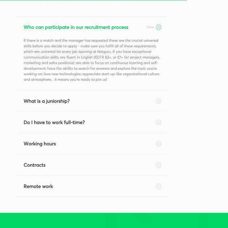Select the 'Who can participate in our recruitment process' heading
This screenshot has height=228, width=228.
point(76,27)
